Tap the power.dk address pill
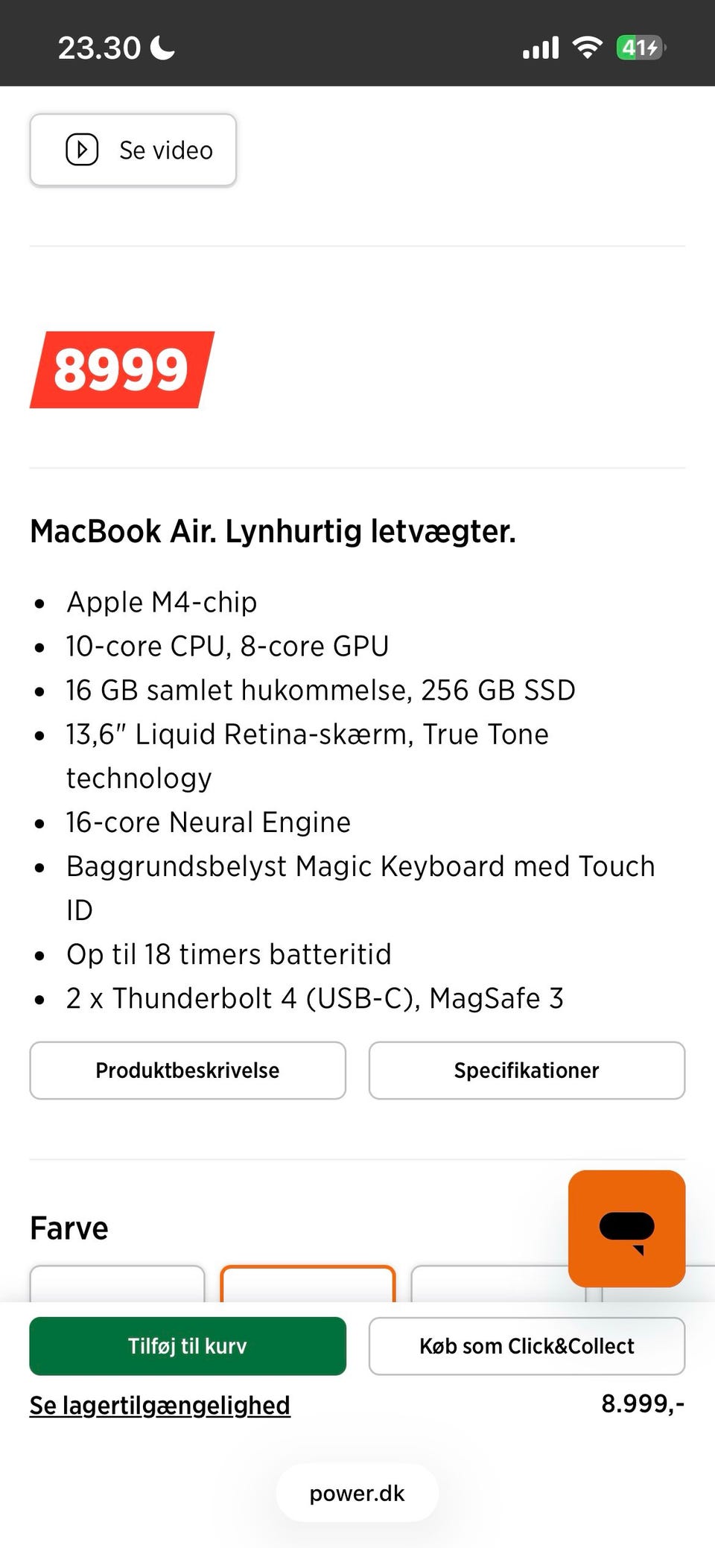715x1548 pixels. pos(357,1493)
